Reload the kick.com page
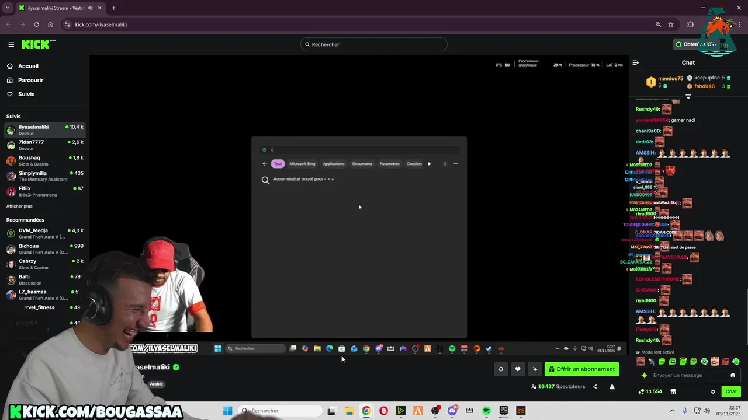The width and height of the screenshot is (748, 420). 36,24
